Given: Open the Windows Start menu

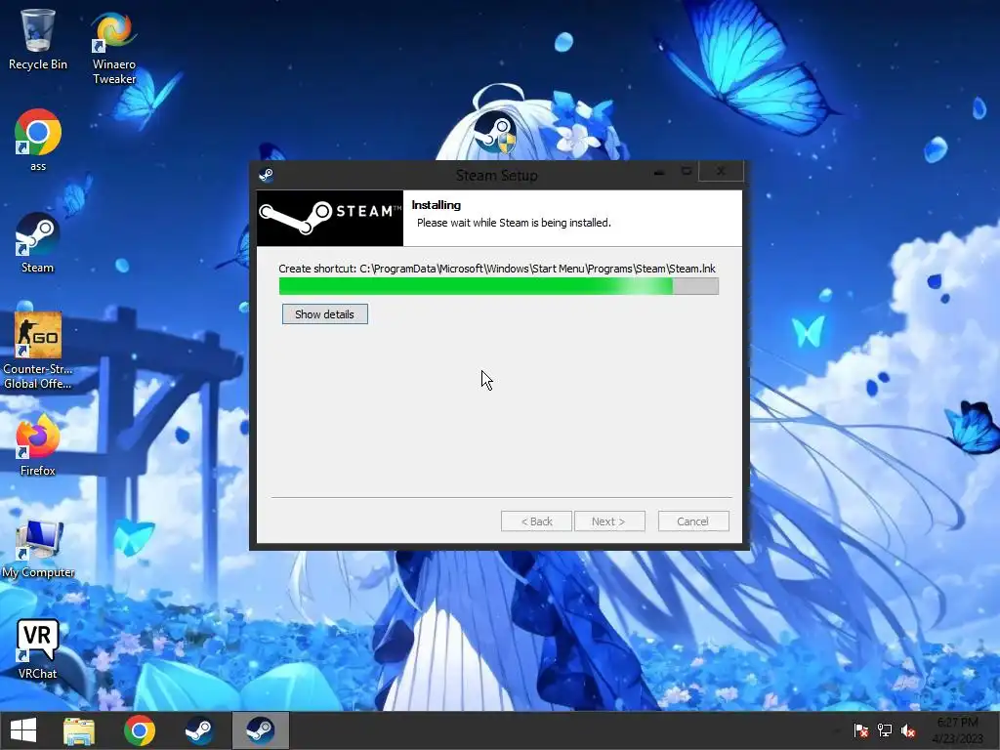Looking at the screenshot, I should [23, 730].
